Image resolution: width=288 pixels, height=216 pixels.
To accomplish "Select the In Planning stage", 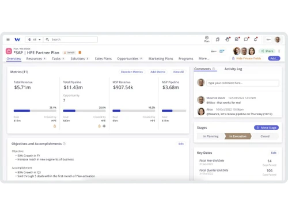I will pyautogui.click(x=211, y=137).
